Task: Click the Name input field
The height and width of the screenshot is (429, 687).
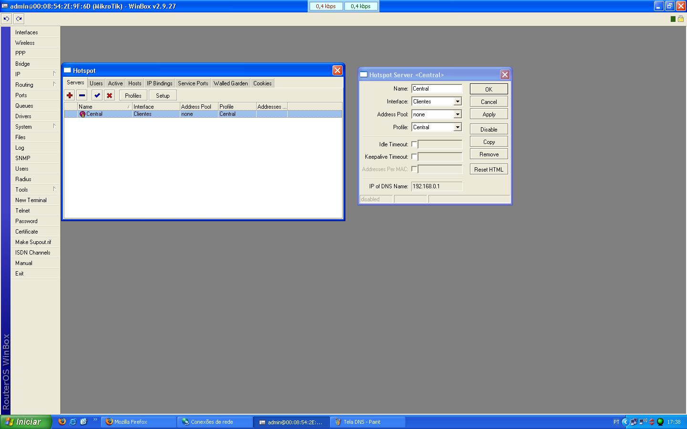Action: pyautogui.click(x=437, y=89)
